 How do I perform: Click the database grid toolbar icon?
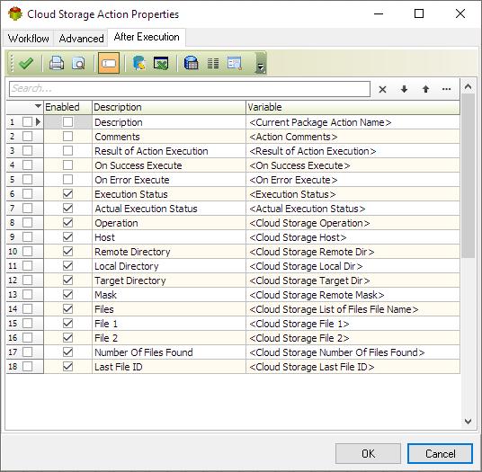click(191, 63)
